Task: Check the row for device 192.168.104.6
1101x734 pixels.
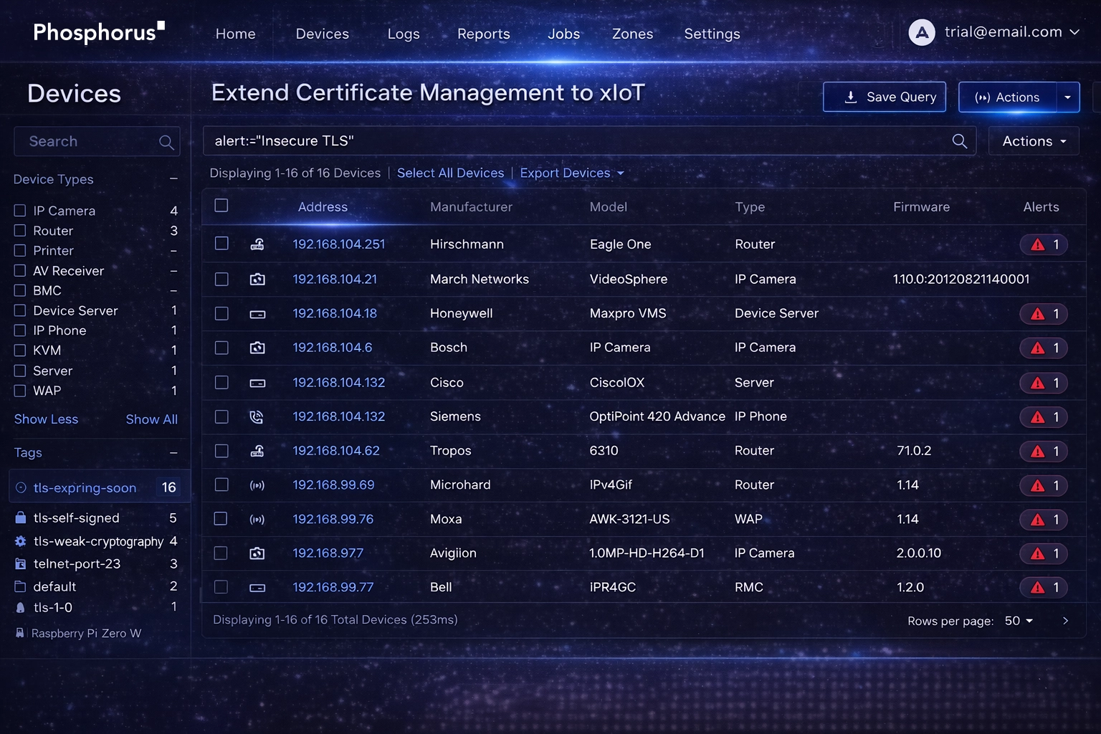Action: coord(221,348)
